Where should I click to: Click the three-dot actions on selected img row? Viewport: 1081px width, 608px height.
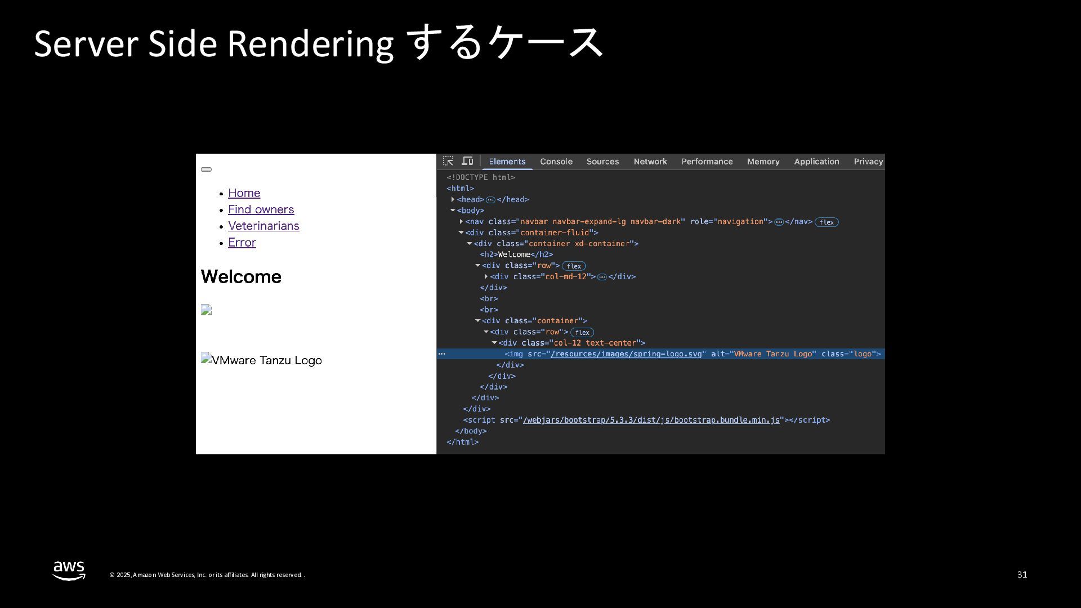tap(442, 354)
